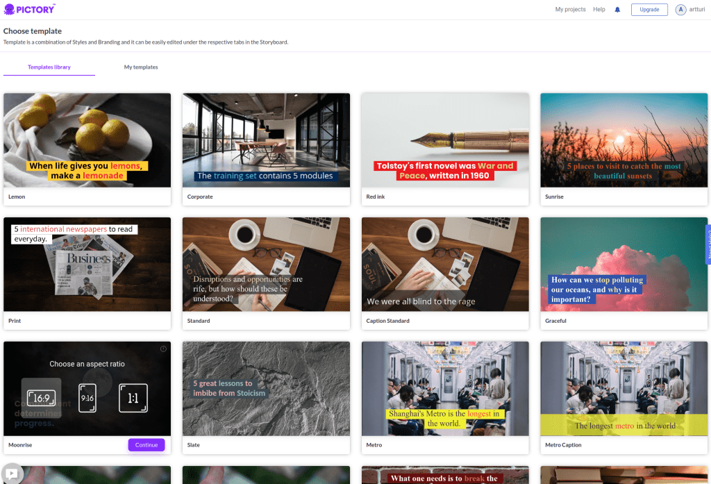711x484 pixels.
Task: Select the 1:1 aspect ratio icon
Action: [x=133, y=398]
